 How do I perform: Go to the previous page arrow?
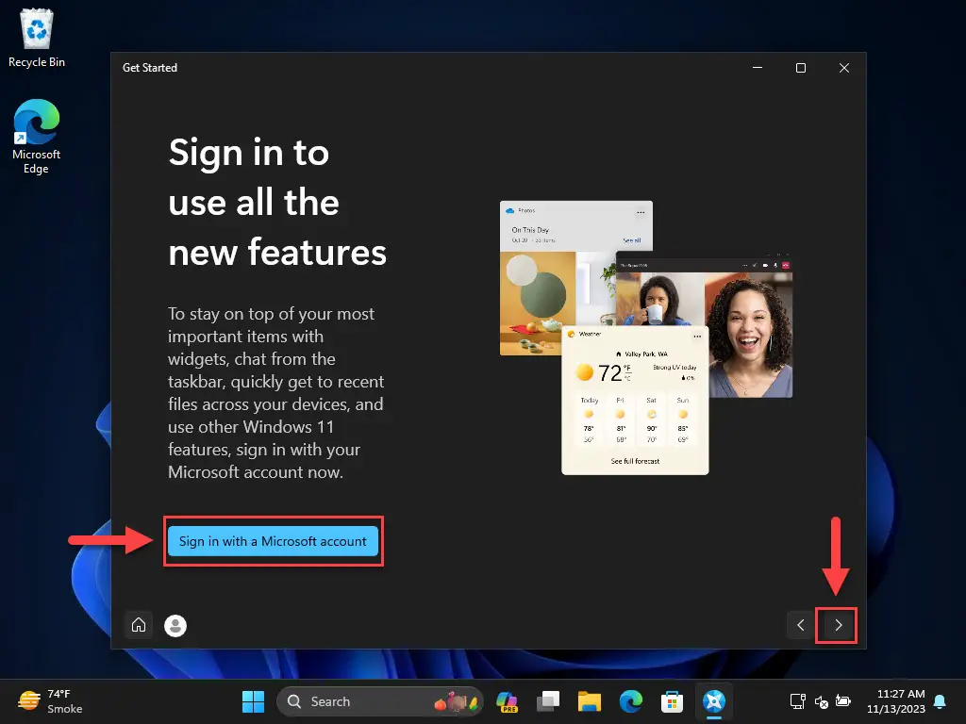pos(800,626)
